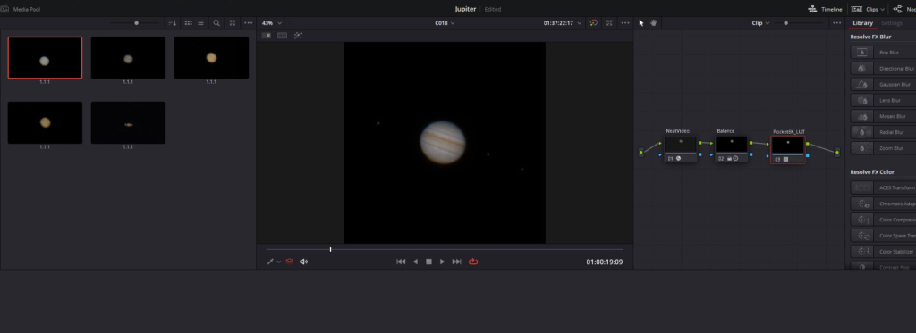The height and width of the screenshot is (333, 916).
Task: Toggle the Clips thumbnail strip
Action: pyautogui.click(x=865, y=9)
